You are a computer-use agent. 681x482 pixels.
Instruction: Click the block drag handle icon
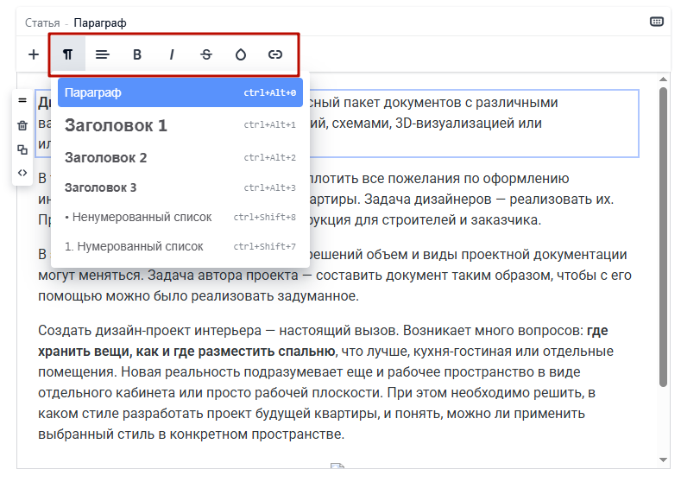coord(22,101)
